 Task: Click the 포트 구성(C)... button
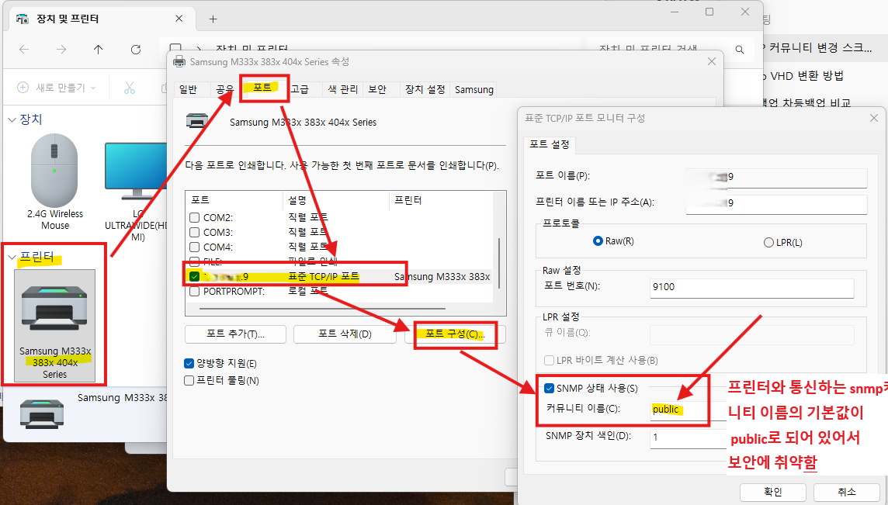coord(456,334)
